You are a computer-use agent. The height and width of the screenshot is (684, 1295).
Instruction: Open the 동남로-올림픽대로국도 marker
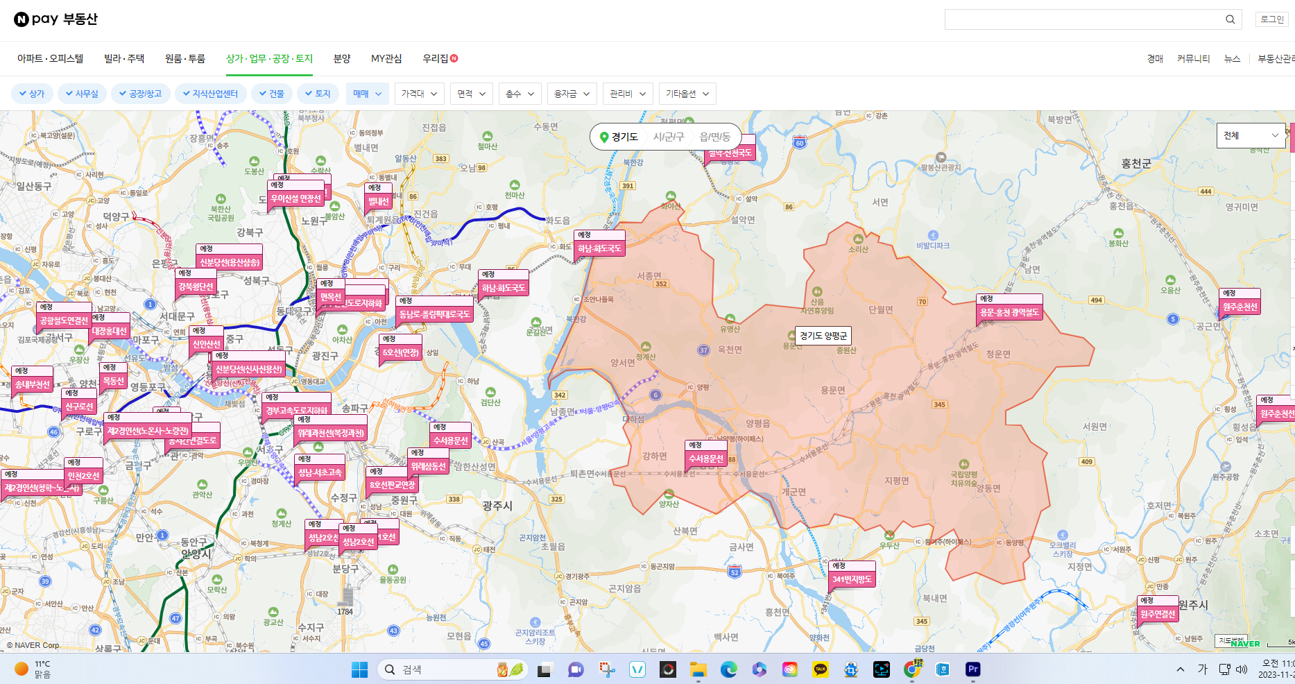(434, 309)
